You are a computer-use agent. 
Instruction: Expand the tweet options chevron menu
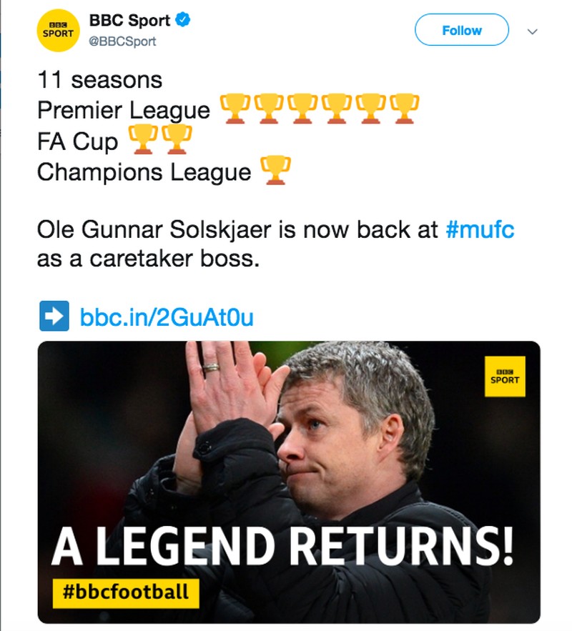pyautogui.click(x=532, y=31)
